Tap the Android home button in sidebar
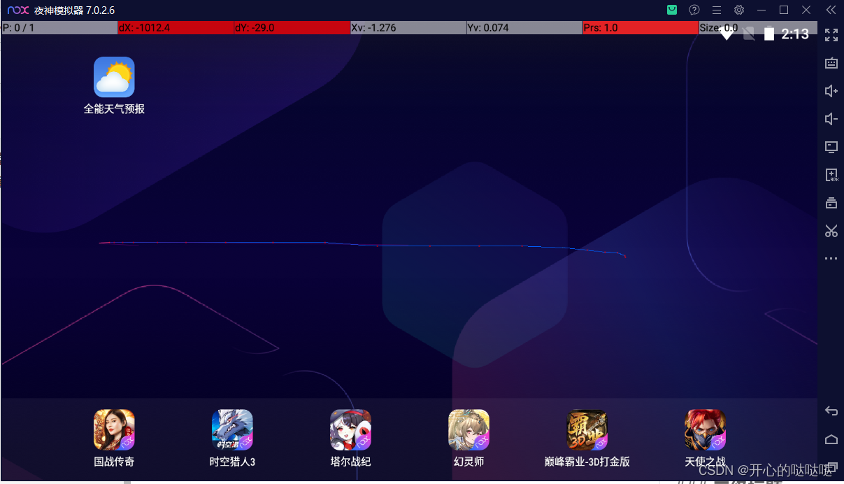This screenshot has height=484, width=844. coord(831,439)
